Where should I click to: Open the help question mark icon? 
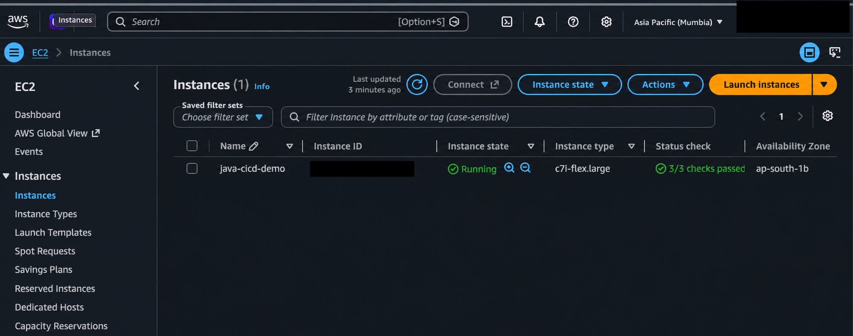coord(573,22)
